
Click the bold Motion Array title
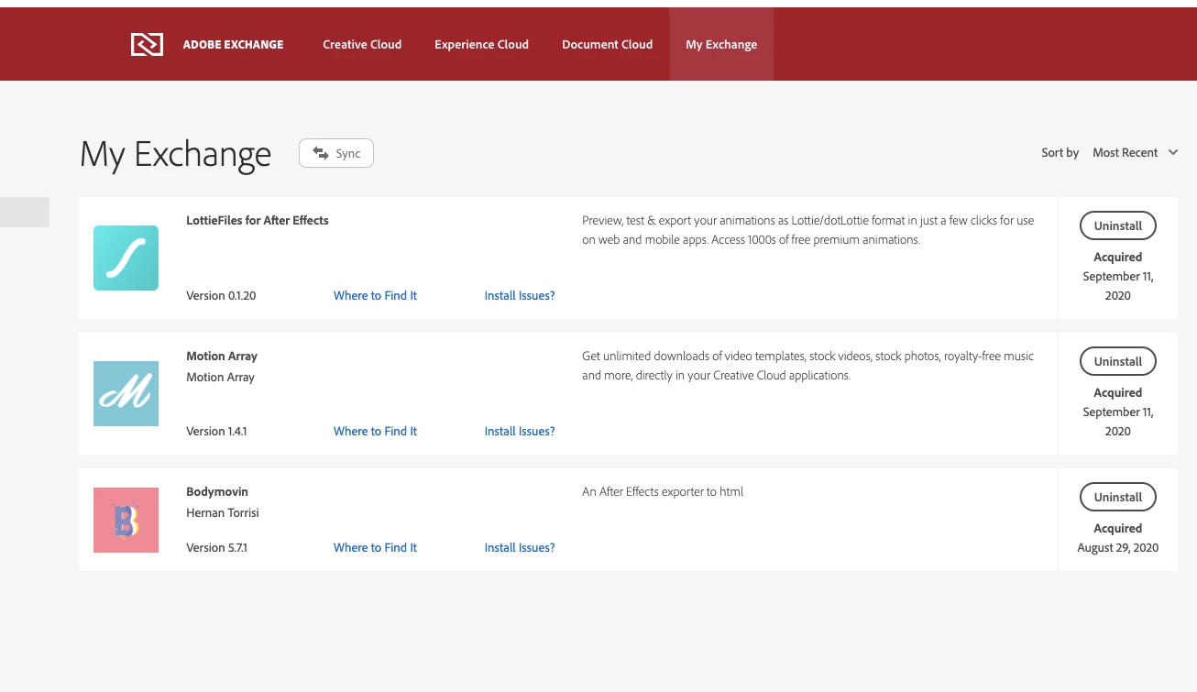point(222,356)
